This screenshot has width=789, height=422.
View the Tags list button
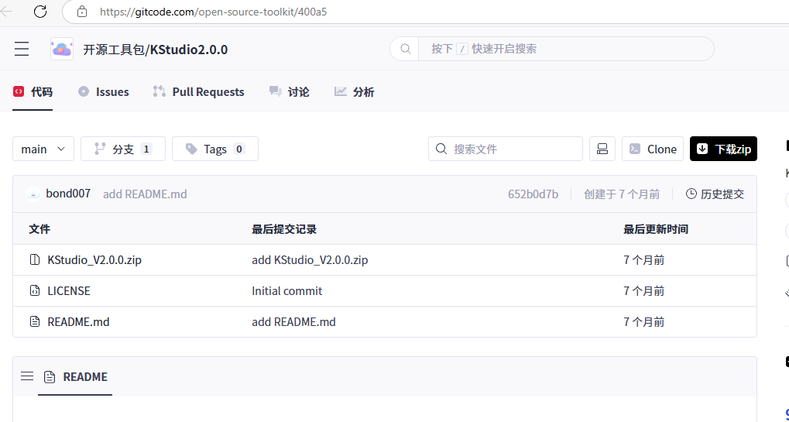click(214, 149)
